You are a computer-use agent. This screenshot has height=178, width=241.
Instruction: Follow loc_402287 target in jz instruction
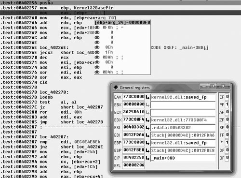pyautogui.click(x=90, y=107)
